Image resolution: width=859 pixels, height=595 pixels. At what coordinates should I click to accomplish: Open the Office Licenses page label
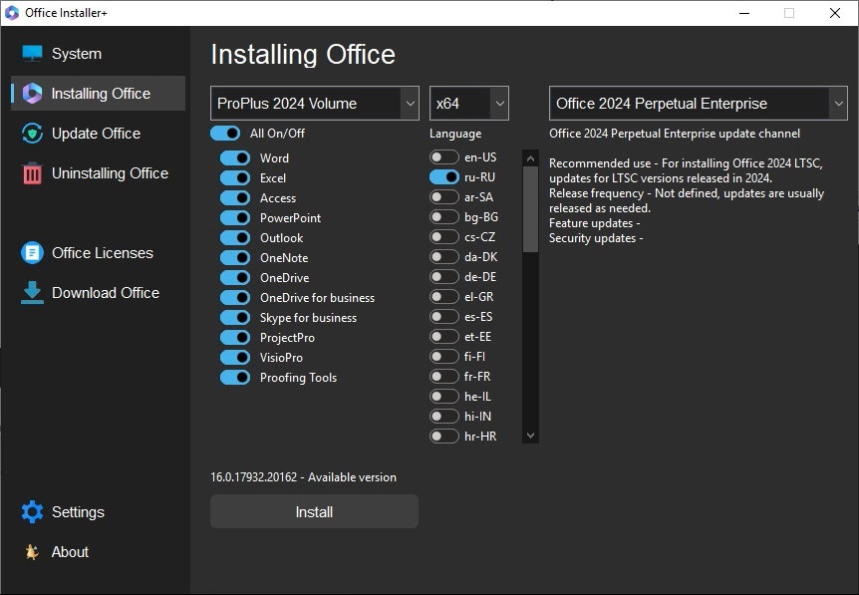103,252
